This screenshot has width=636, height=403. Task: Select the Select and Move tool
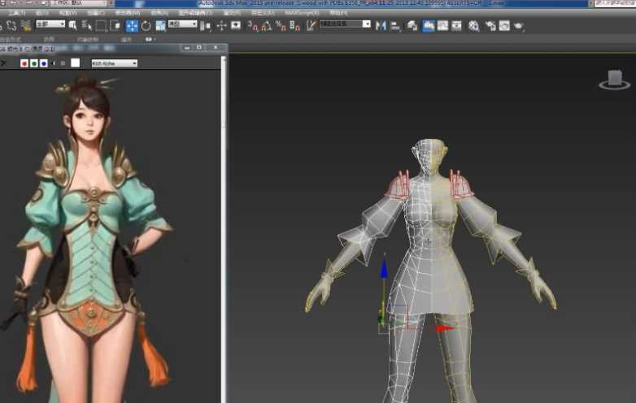pos(132,25)
